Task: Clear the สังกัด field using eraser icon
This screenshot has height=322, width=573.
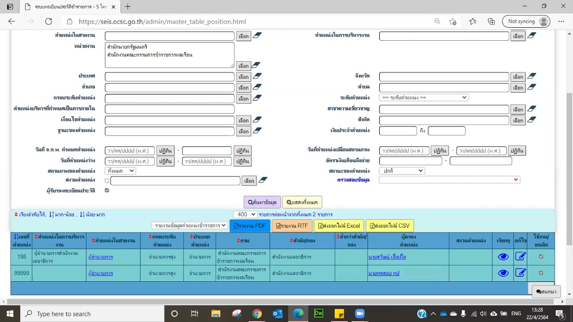Action: pyautogui.click(x=531, y=119)
